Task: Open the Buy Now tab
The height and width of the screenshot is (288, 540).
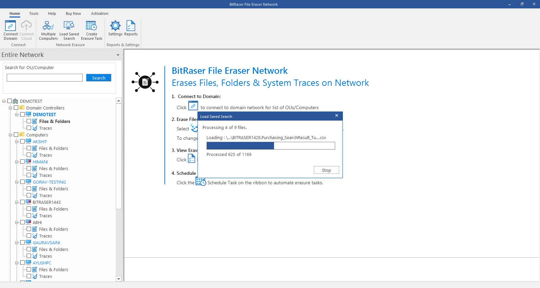Action: [x=73, y=13]
